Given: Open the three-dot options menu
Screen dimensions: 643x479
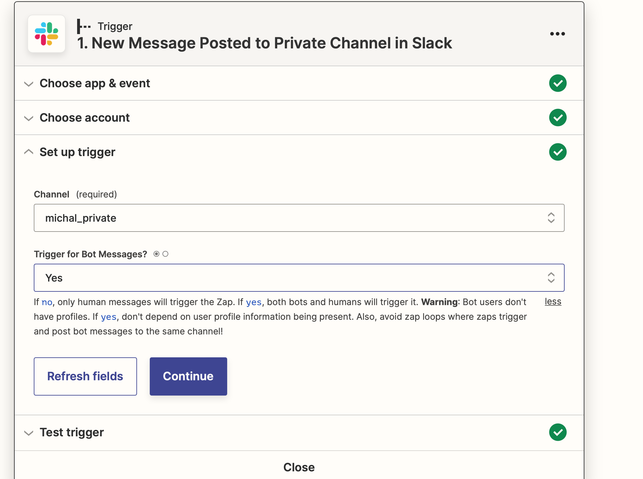Looking at the screenshot, I should pyautogui.click(x=557, y=34).
